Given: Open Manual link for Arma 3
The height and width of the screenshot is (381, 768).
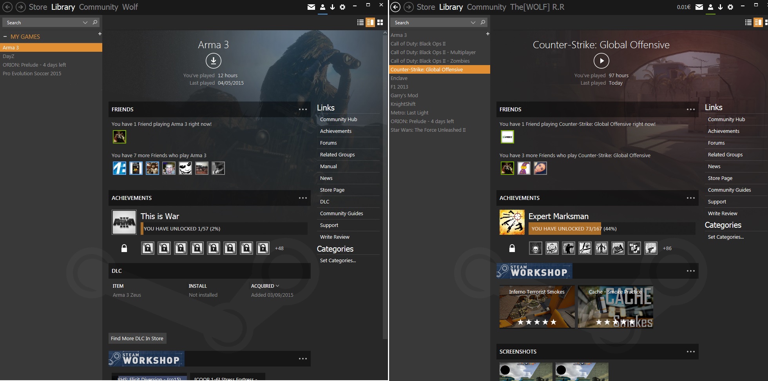Looking at the screenshot, I should [328, 166].
